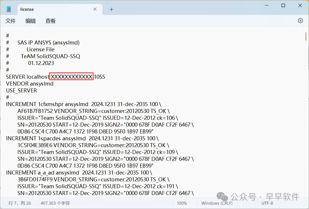Viewport: 309px width, 209px height.
Task: Click the License File comment line
Action: tap(30, 50)
